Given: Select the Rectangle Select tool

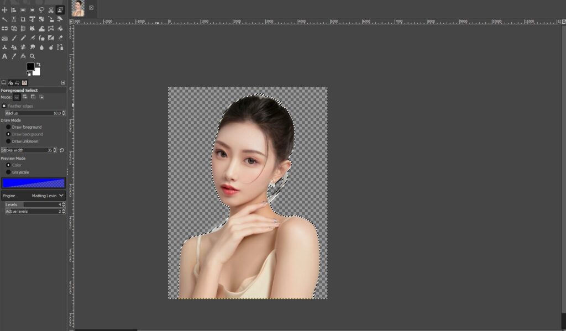Looking at the screenshot, I should pos(23,10).
